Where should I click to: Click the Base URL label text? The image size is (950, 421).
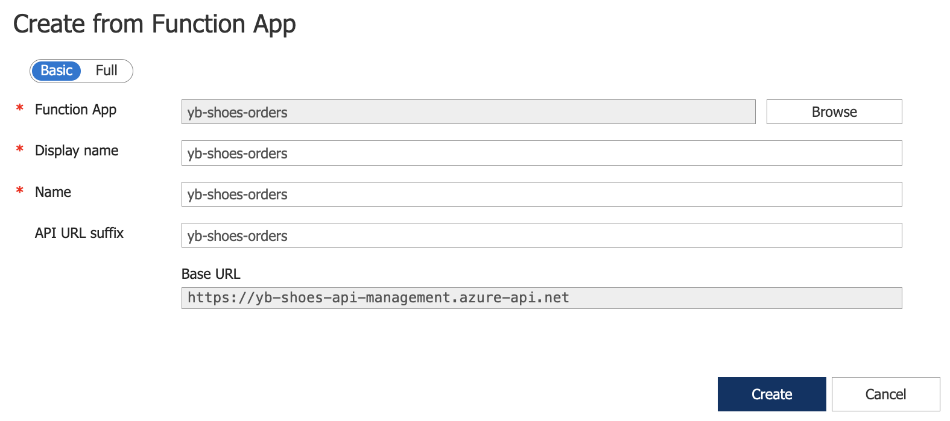211,273
